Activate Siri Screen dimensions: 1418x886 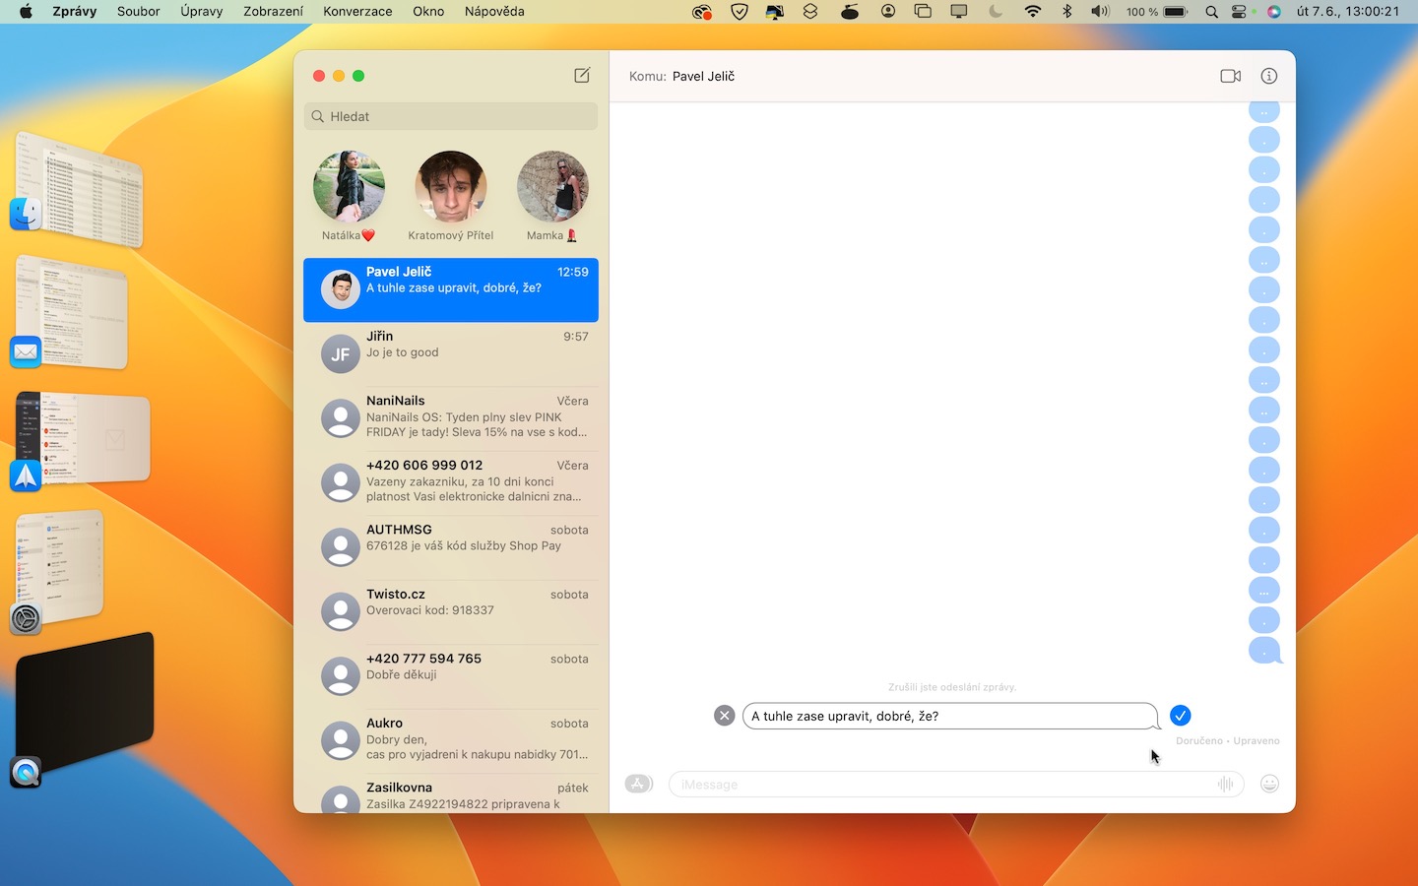click(1273, 12)
